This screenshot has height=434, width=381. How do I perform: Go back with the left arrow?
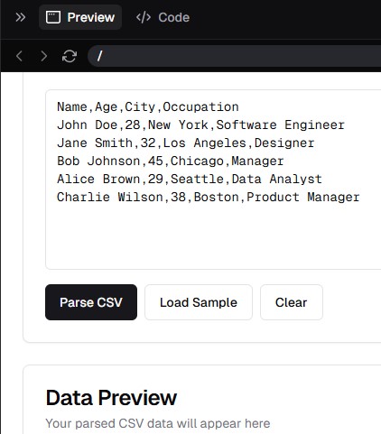19,56
